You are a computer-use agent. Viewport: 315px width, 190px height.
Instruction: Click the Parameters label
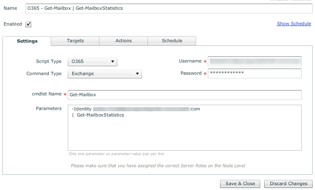point(49,109)
